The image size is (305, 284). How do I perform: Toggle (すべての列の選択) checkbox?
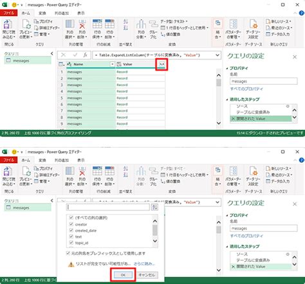point(71,218)
